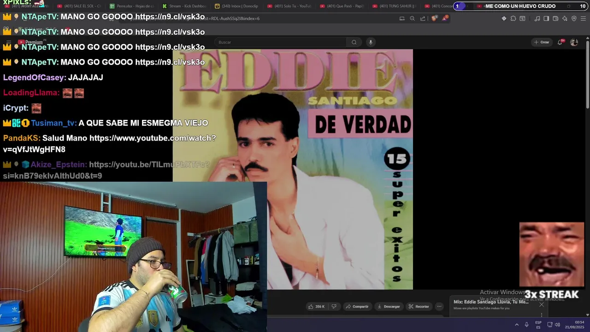The height and width of the screenshot is (332, 590).
Task: Switch to Stream - Kick Dashboard tab
Action: point(184,6)
